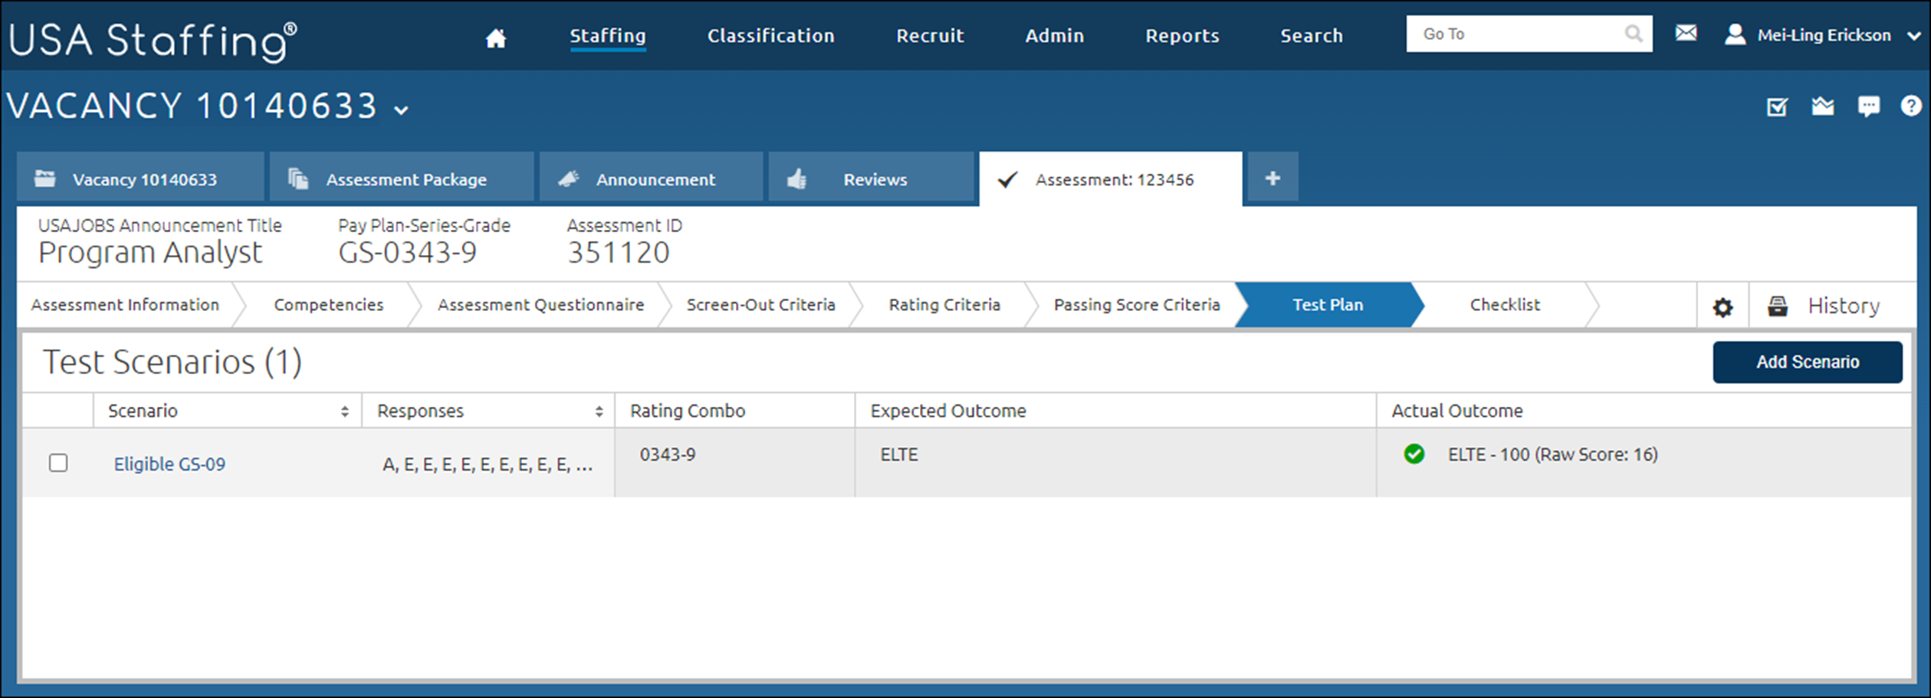Sort by Scenario column

[x=344, y=411]
